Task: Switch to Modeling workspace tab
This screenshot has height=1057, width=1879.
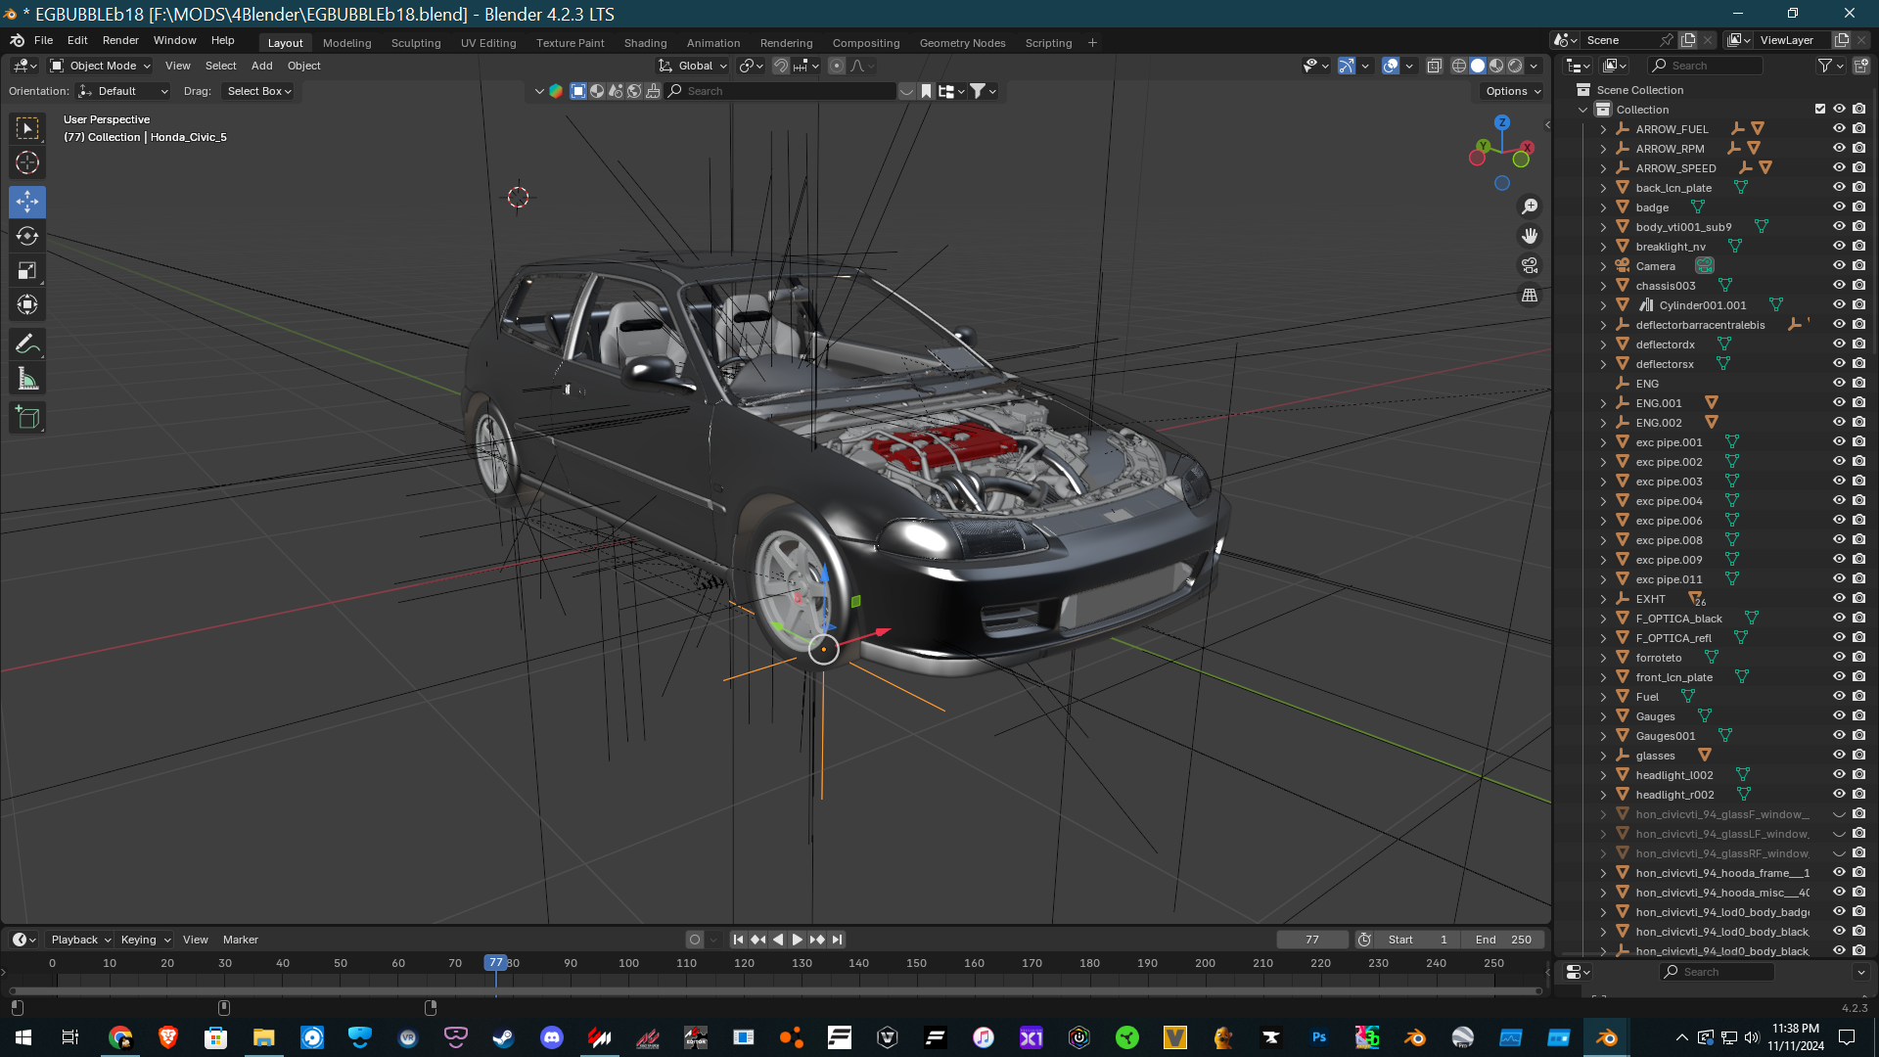Action: (346, 43)
